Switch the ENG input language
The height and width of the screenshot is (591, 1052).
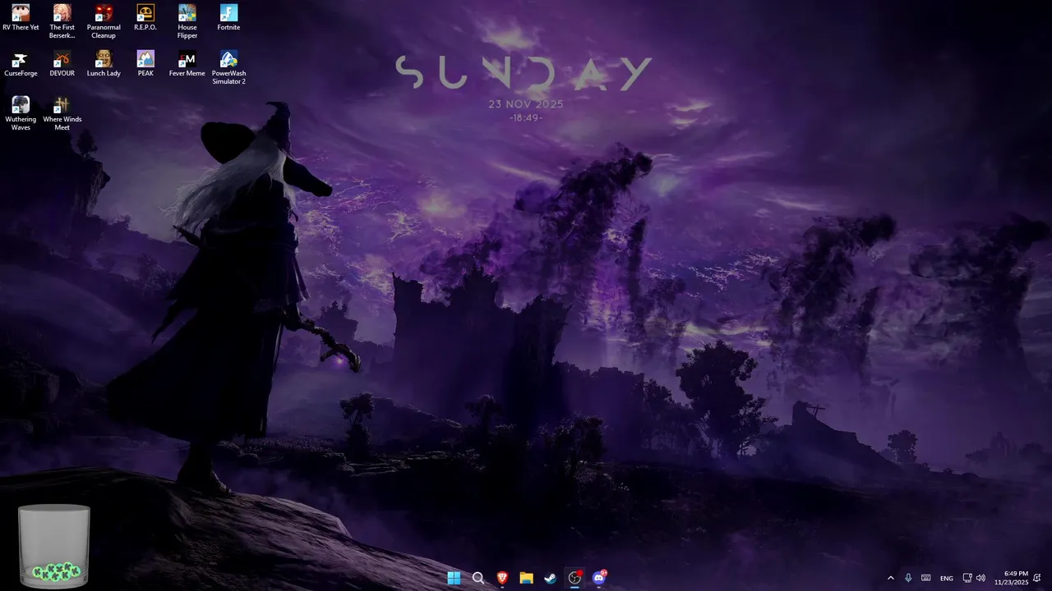[947, 578]
